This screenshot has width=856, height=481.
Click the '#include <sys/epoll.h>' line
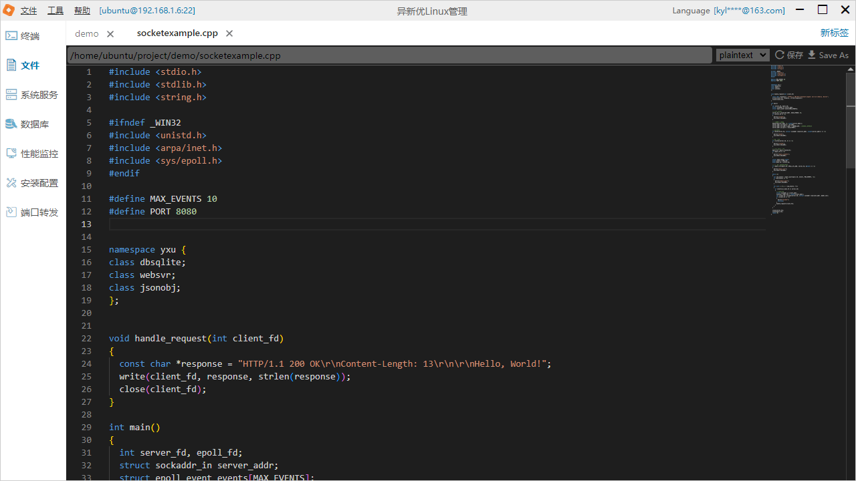point(165,160)
